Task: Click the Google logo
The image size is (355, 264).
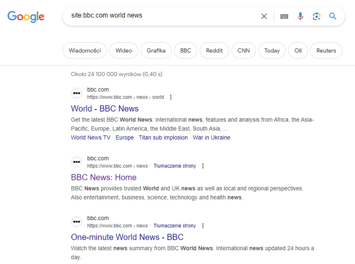Action: coord(26,17)
